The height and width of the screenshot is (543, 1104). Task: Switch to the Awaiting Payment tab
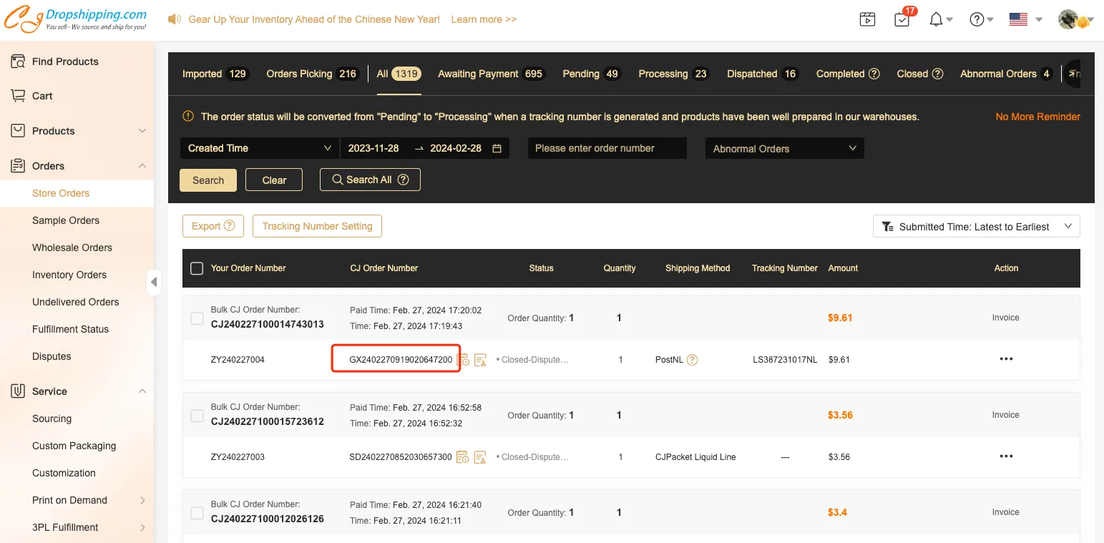490,74
